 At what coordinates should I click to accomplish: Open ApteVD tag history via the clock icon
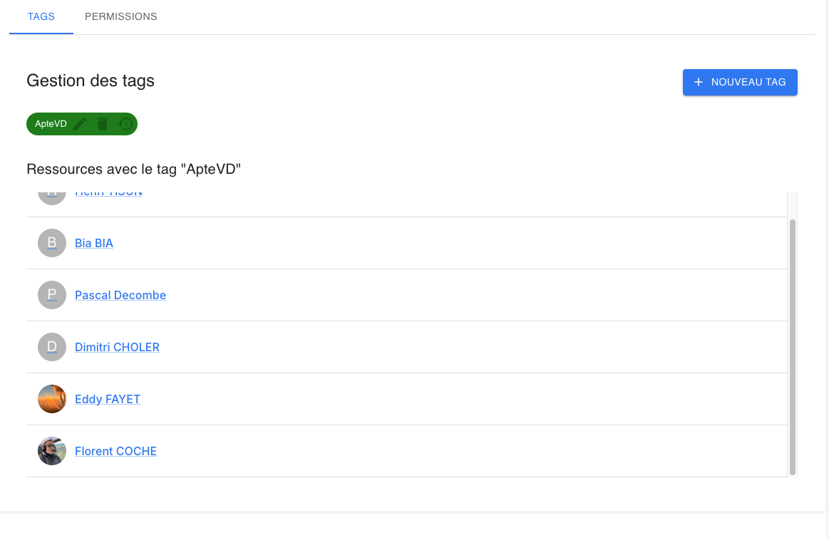[125, 124]
